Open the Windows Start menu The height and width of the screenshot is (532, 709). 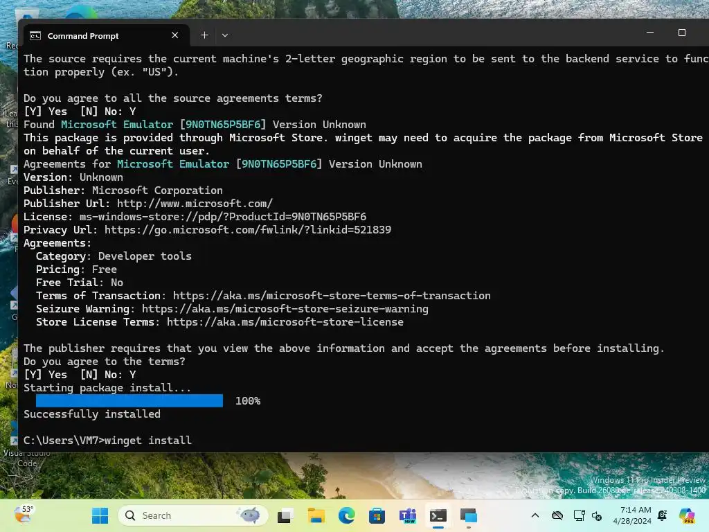100,515
